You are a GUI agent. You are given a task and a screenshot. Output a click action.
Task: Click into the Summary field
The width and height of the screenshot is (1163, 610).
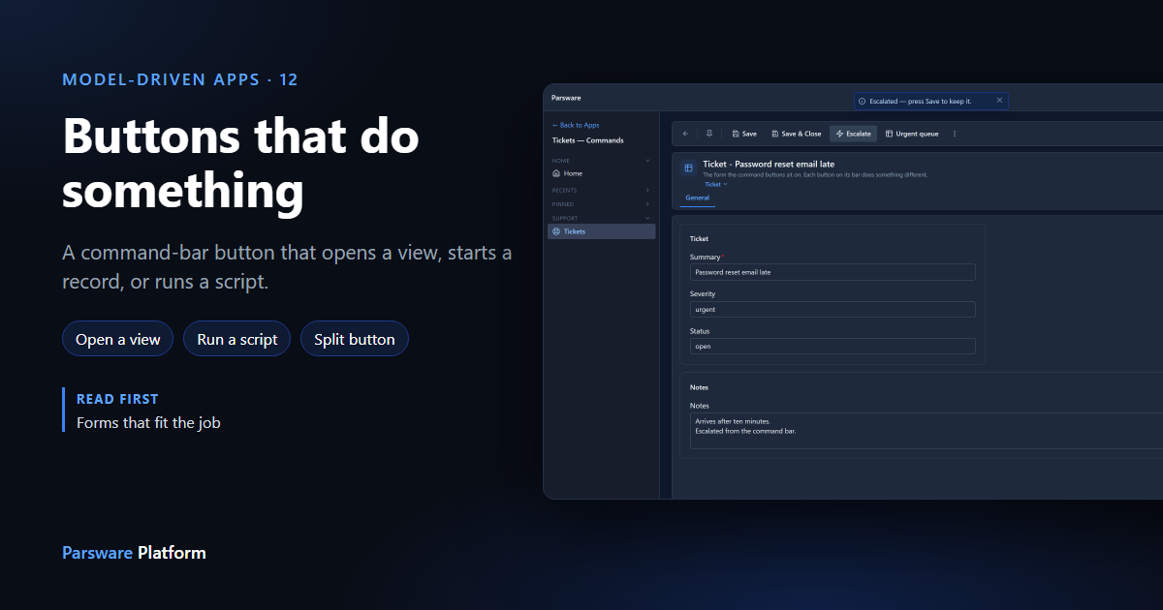click(833, 272)
